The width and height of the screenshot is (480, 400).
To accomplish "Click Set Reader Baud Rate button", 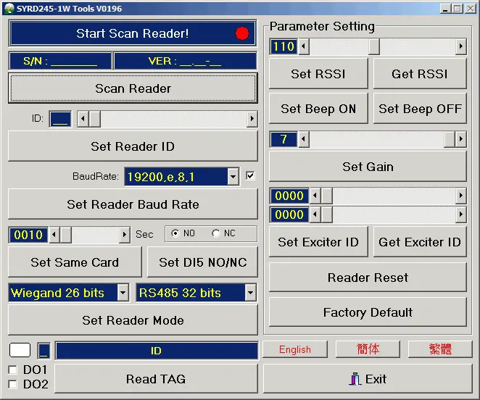I will coord(133,204).
